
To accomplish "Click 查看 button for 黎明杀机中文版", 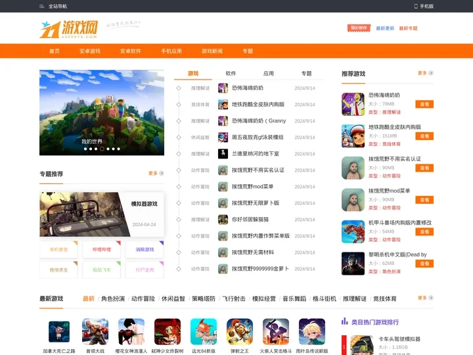I will pyautogui.click(x=424, y=264).
